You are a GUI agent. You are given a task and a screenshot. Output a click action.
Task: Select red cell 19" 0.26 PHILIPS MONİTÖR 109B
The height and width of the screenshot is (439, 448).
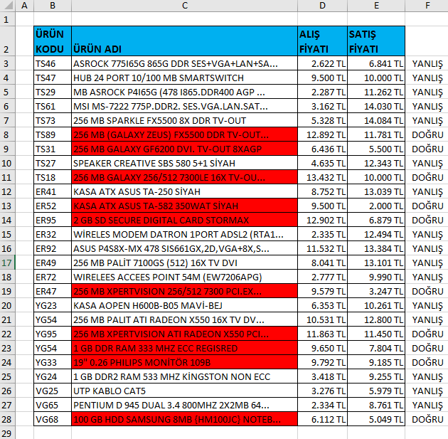point(185,362)
